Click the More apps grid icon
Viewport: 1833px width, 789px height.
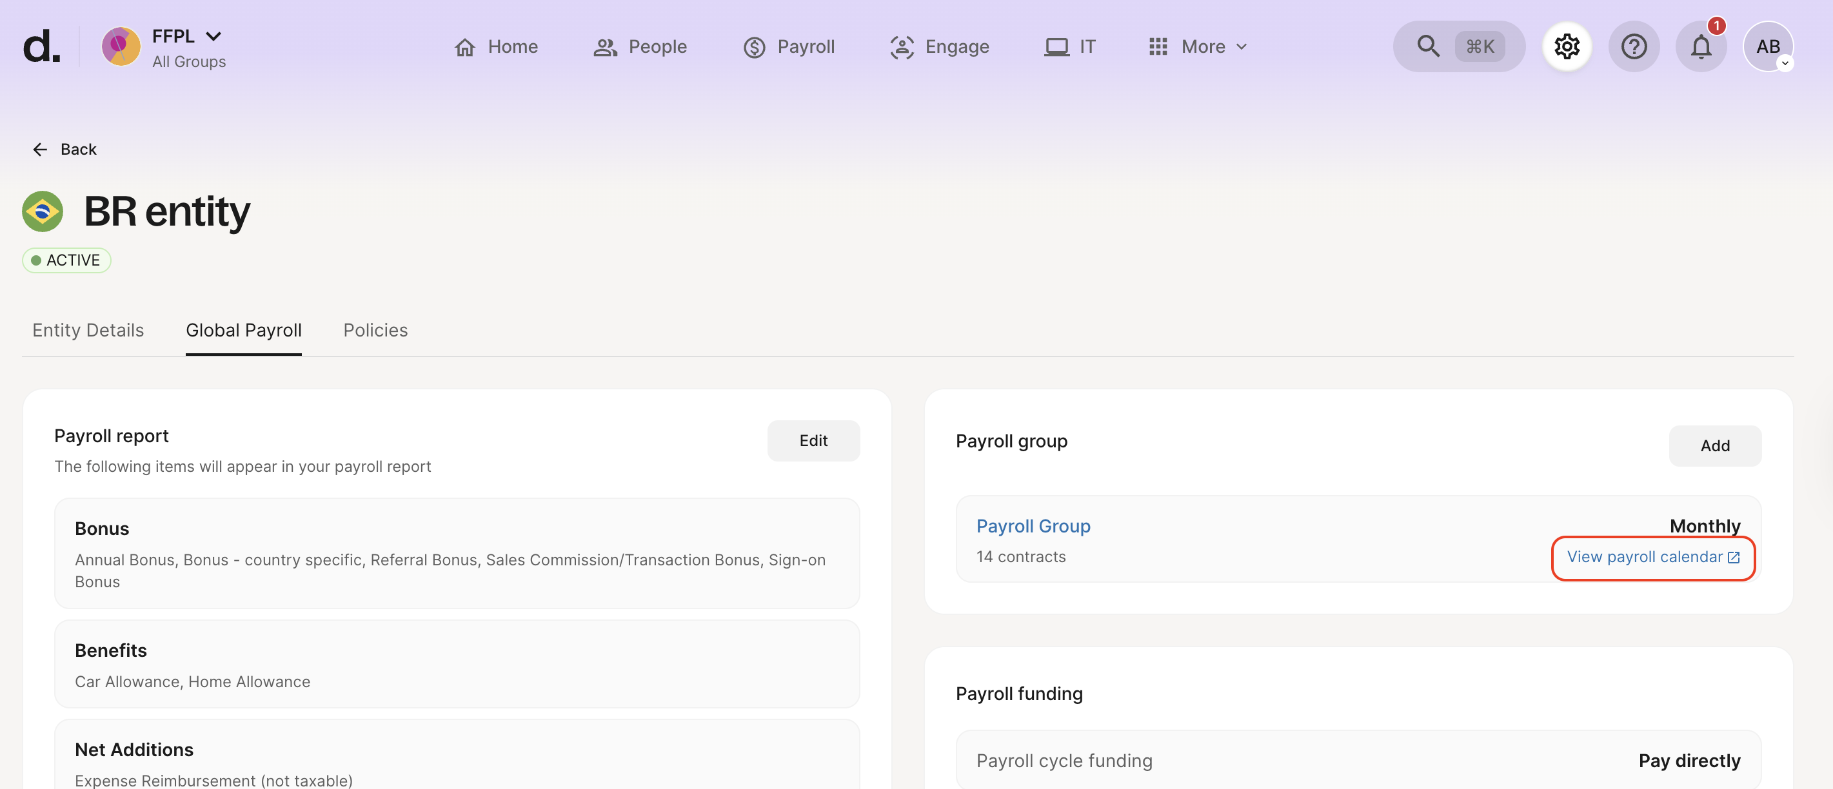click(1158, 47)
